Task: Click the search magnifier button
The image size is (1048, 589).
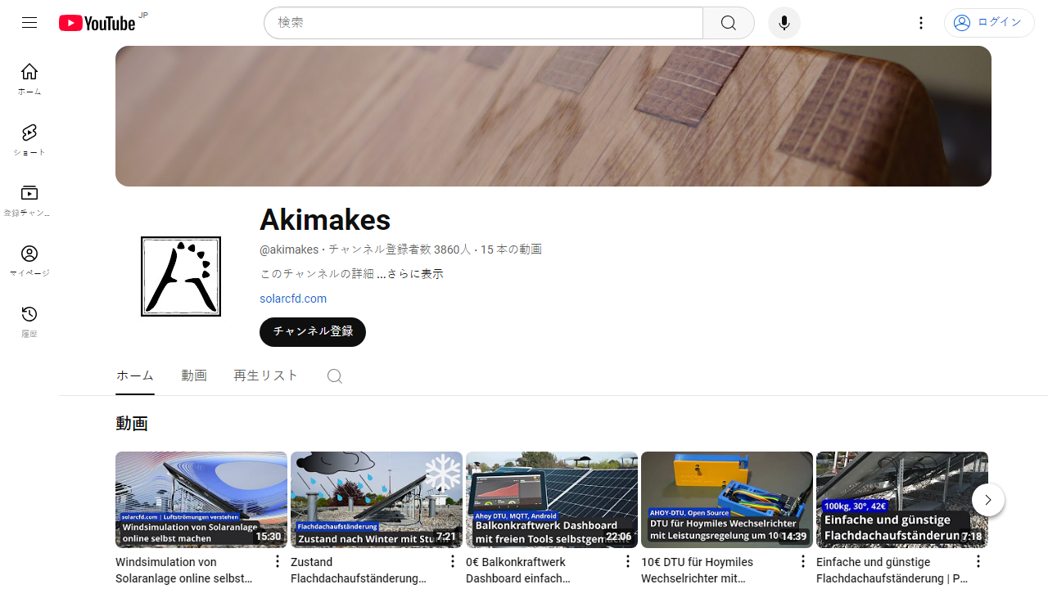Action: (x=729, y=23)
